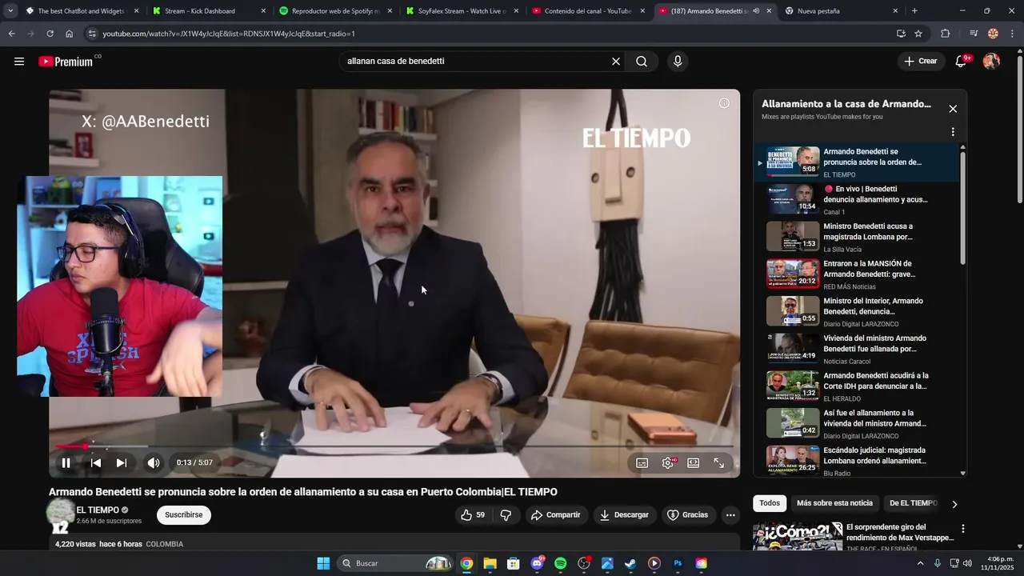Open EL TIEMPO channel name link
1024x576 pixels.
[x=98, y=510]
